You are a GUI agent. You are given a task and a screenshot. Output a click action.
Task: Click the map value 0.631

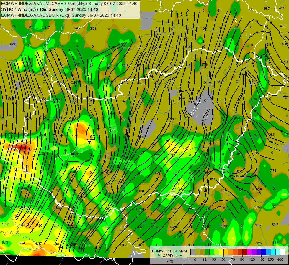(x=140, y=191)
